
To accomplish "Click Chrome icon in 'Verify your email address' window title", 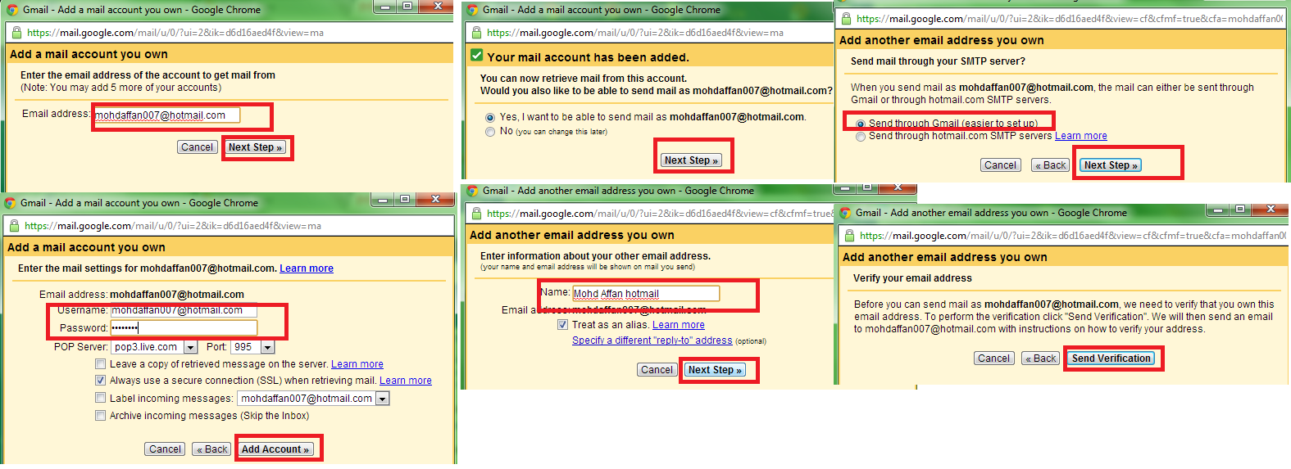I will (x=845, y=213).
